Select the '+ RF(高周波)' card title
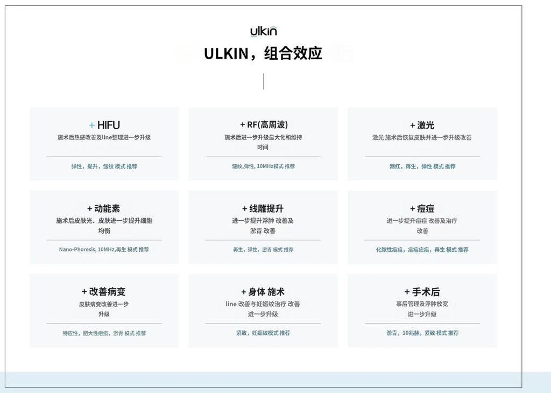This screenshot has height=393, width=551. (264, 124)
